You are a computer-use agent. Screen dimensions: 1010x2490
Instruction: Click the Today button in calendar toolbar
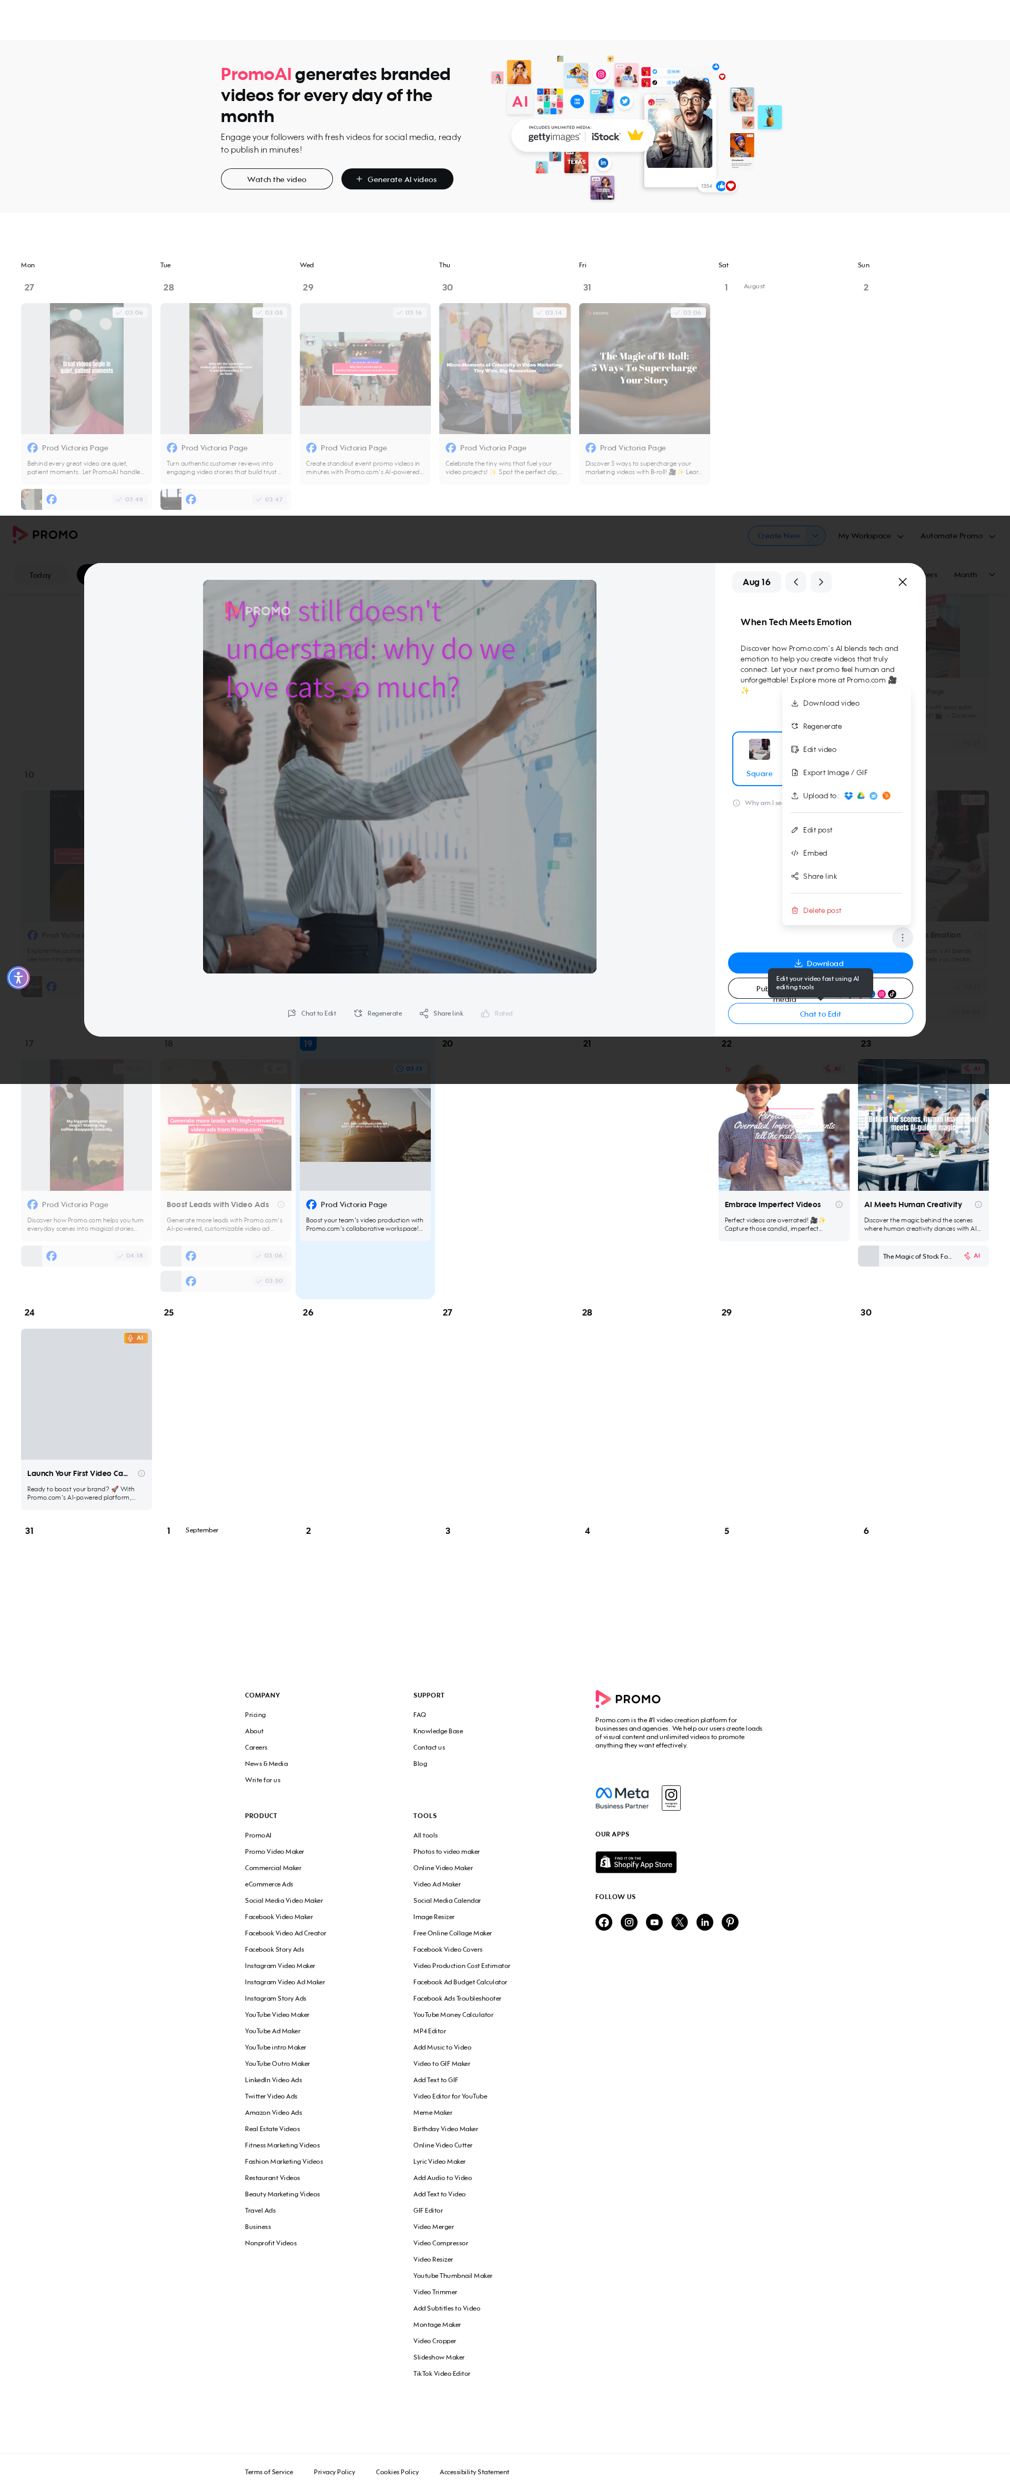point(39,575)
